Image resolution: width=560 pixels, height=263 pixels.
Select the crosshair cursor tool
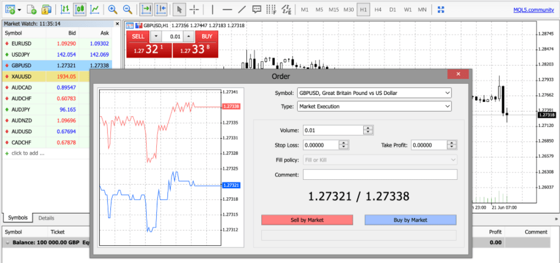[195, 9]
